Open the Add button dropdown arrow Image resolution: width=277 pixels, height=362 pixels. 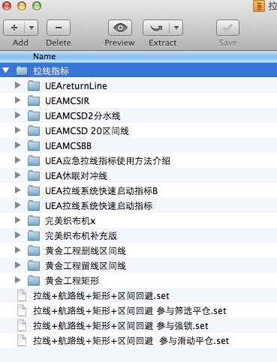[32, 28]
